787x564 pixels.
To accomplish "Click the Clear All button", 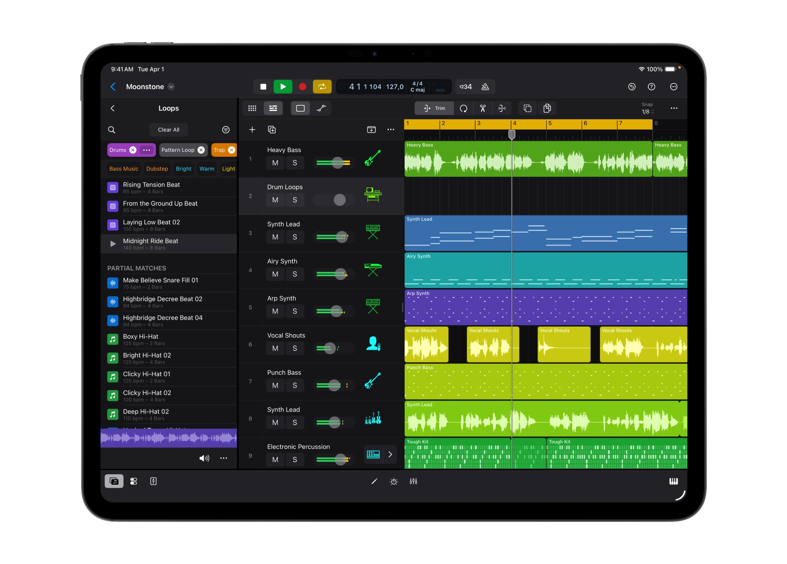I will tap(169, 130).
